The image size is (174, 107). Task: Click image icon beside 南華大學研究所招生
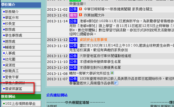click(112, 73)
